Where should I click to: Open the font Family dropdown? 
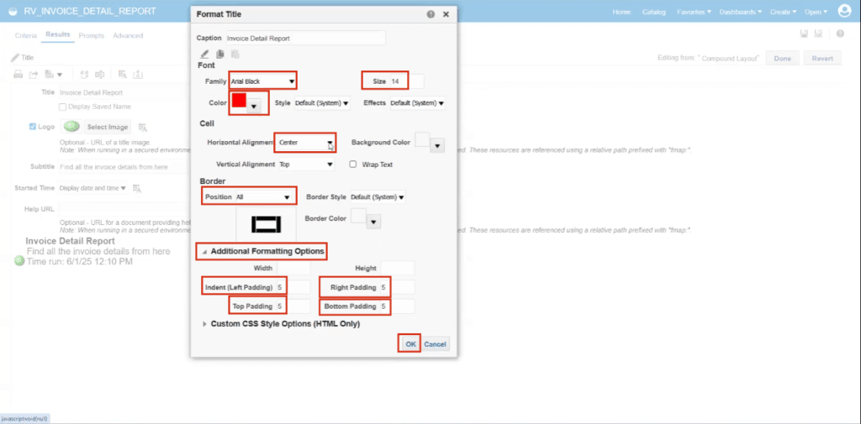(x=263, y=81)
